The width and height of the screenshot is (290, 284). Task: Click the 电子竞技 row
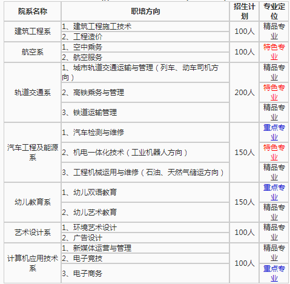click(145, 259)
